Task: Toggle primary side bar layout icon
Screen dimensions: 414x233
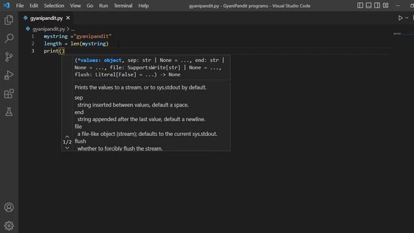Action: click(x=360, y=6)
